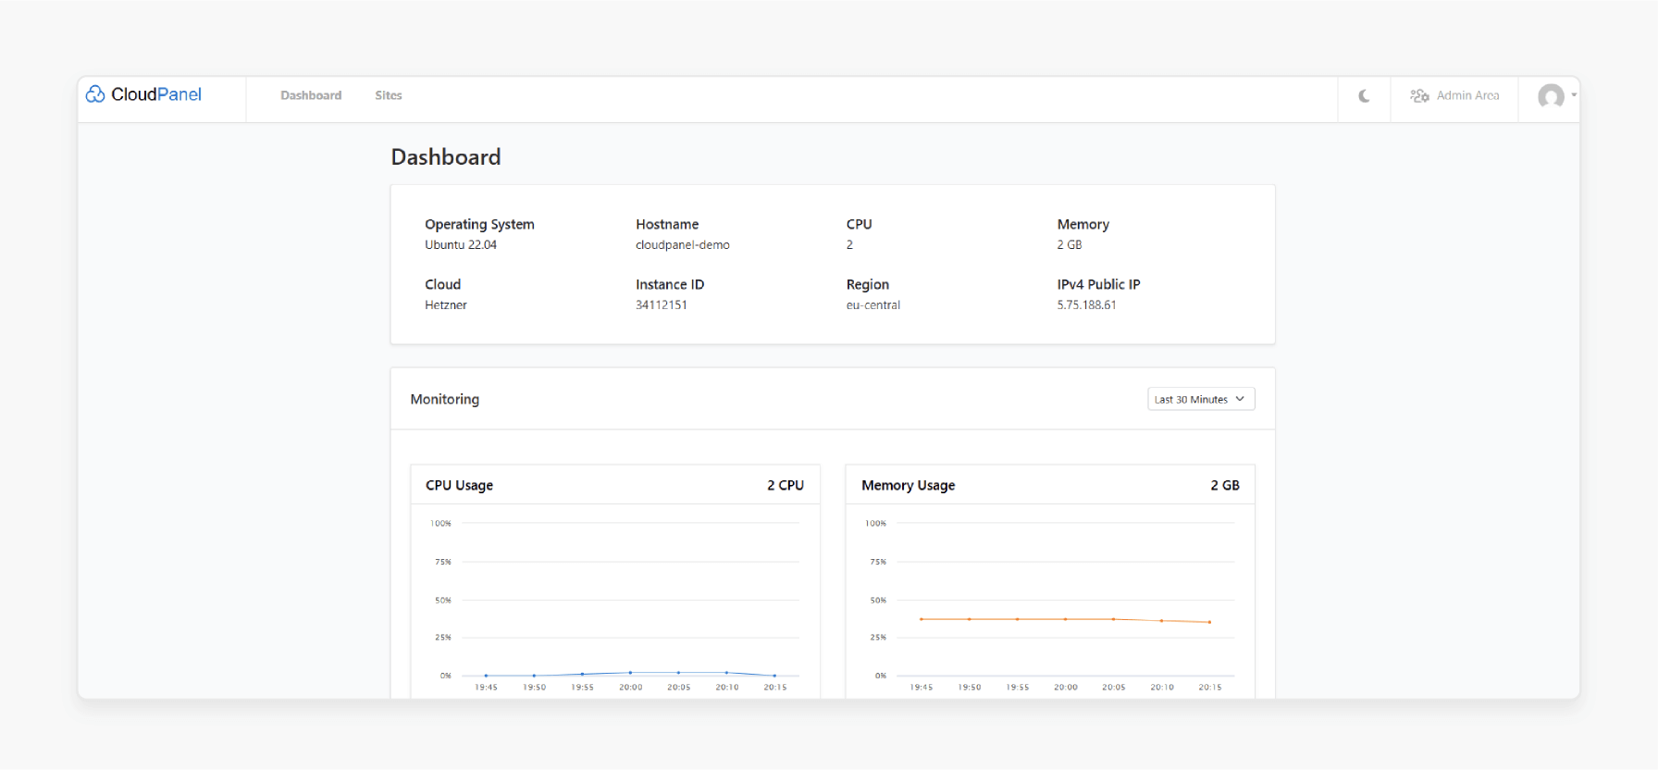Click the IPv4 Public IP label
This screenshot has height=770, width=1658.
(x=1098, y=285)
